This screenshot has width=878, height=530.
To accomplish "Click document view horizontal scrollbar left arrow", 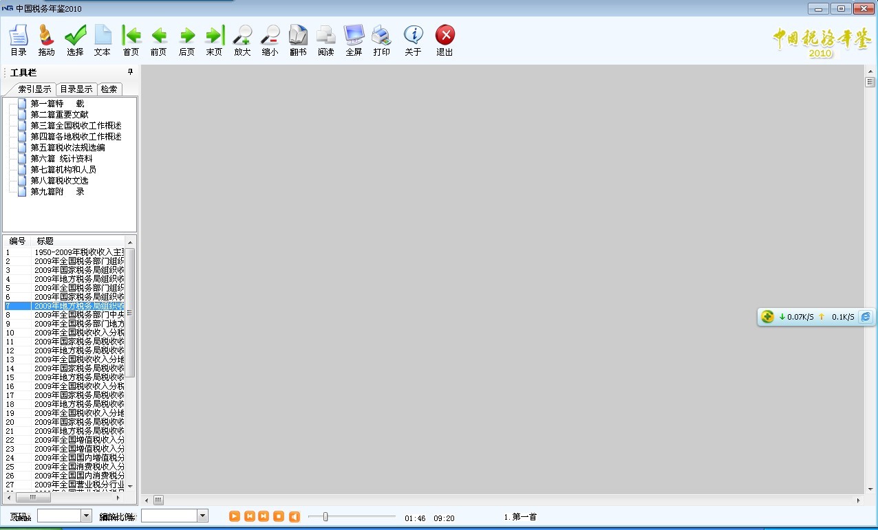I will (x=145, y=500).
